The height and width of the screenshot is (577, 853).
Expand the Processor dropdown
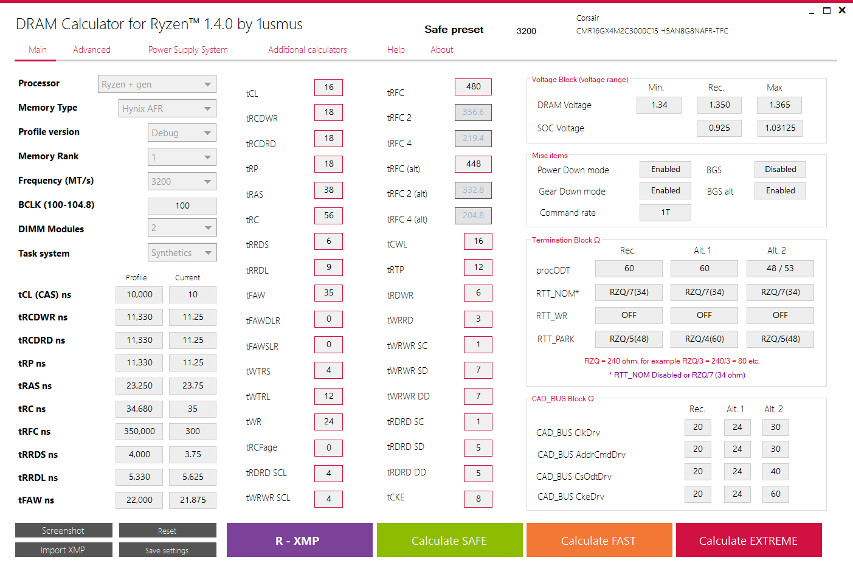pos(157,84)
